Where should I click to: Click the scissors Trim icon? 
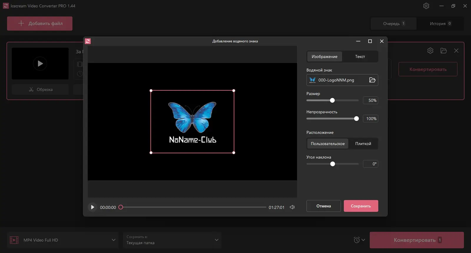click(31, 89)
